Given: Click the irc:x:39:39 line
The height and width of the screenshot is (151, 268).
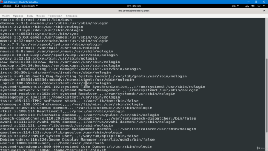Looking at the screenshot, I should (56, 73).
